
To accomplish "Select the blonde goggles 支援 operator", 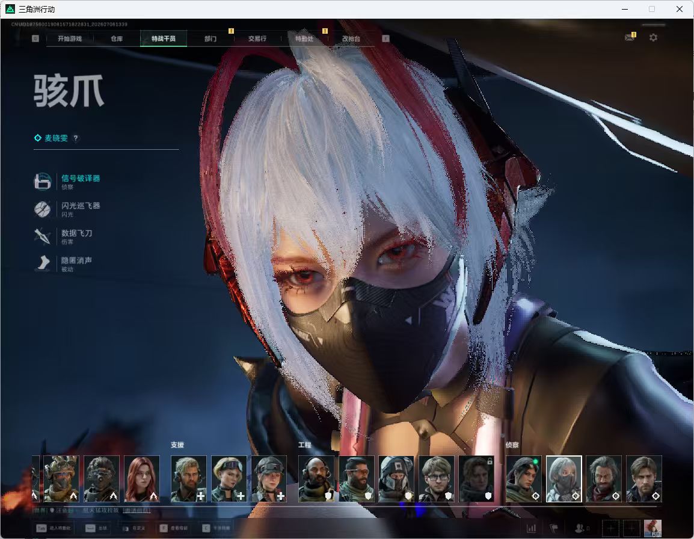I will 229,479.
